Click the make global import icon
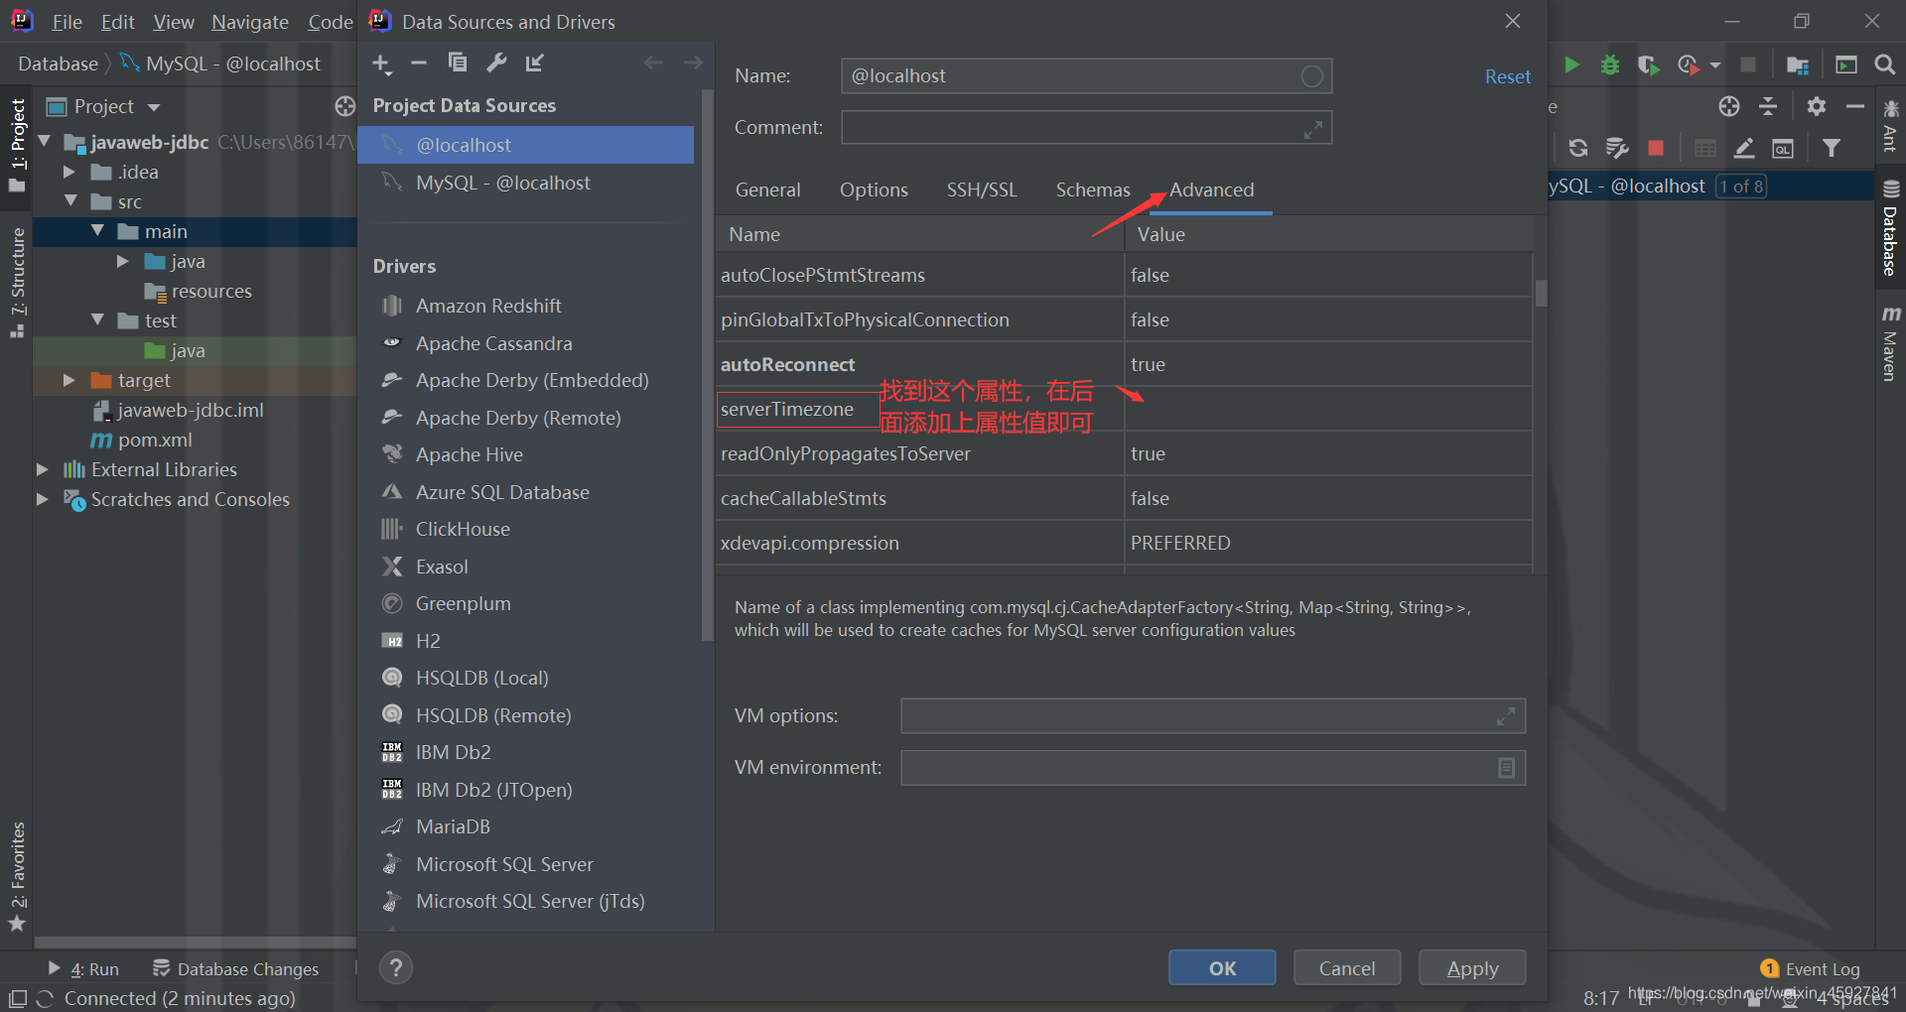The image size is (1906, 1012). click(535, 63)
